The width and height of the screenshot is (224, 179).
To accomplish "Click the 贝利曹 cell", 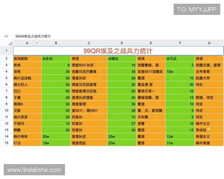I will [151, 117].
